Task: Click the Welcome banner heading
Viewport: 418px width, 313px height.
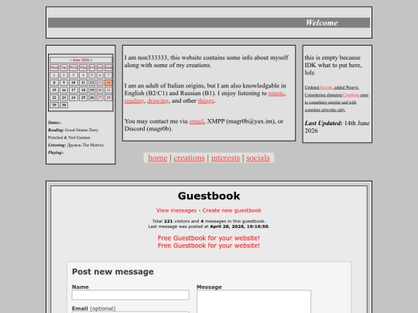Action: coord(322,23)
